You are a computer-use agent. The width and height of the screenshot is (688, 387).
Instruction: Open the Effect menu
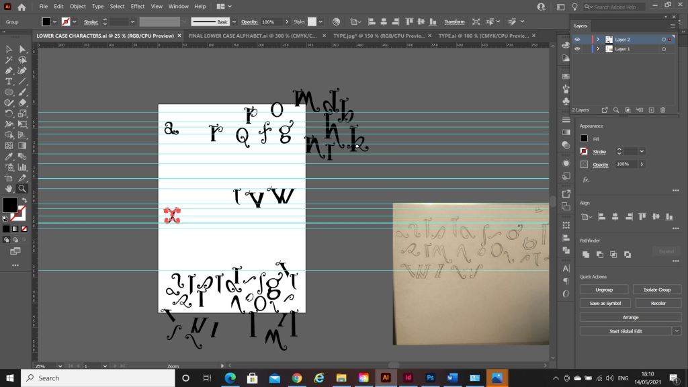[138, 6]
